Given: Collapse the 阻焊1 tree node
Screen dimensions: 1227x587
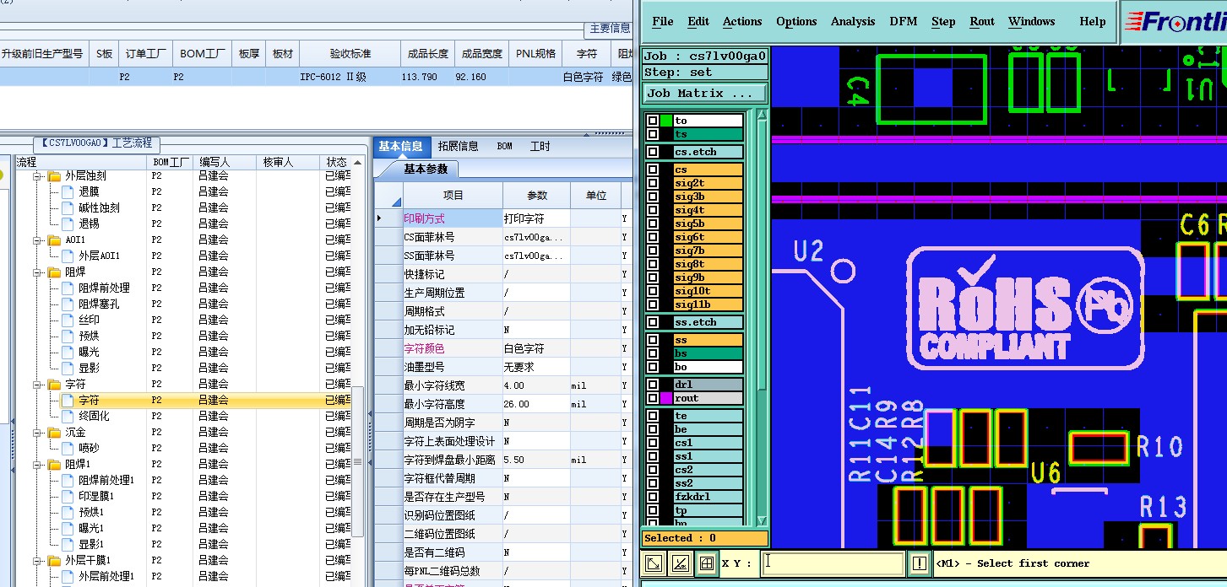Looking at the screenshot, I should point(37,465).
